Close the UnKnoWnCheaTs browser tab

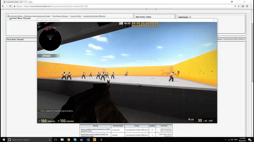click(x=25, y=2)
